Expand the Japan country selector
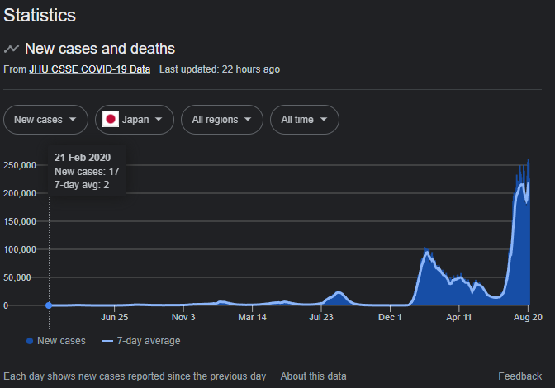 (135, 120)
